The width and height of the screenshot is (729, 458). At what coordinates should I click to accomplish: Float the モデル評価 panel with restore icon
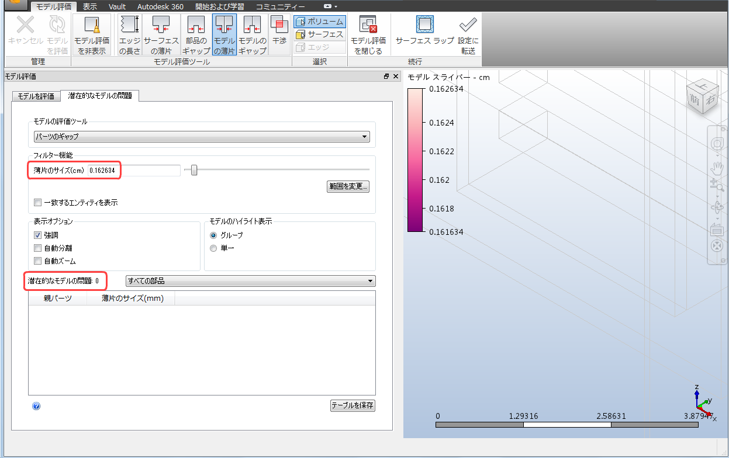pos(386,77)
